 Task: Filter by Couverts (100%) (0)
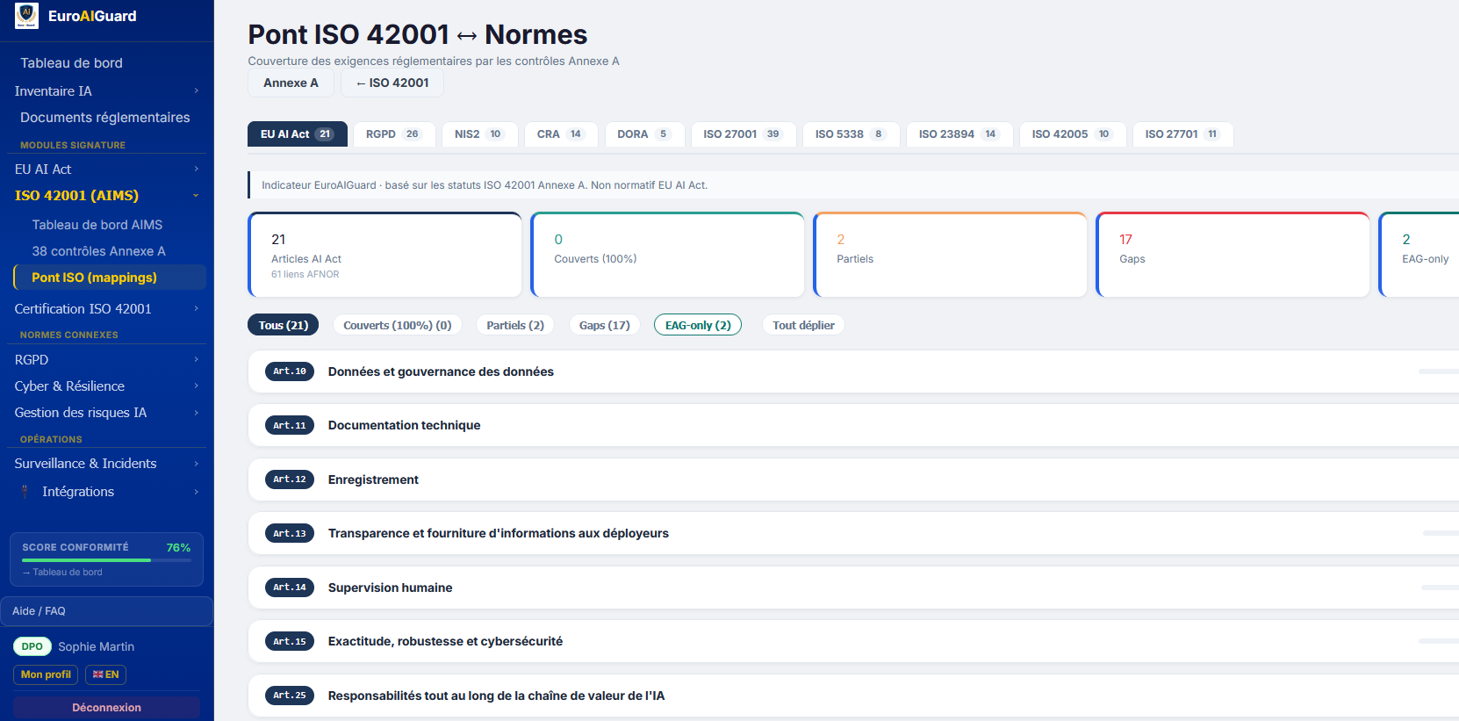click(x=398, y=325)
